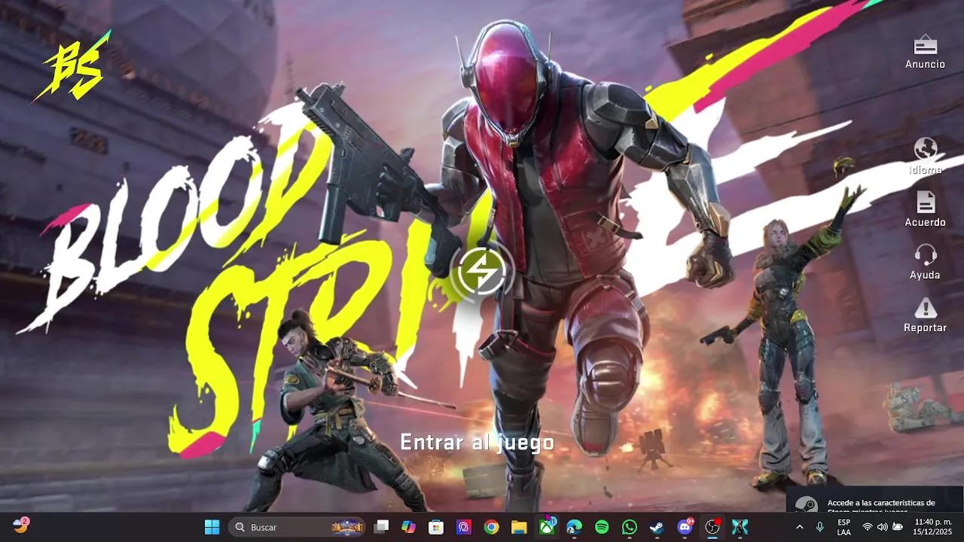Click 'Entrar al juego' to start

pos(477,443)
